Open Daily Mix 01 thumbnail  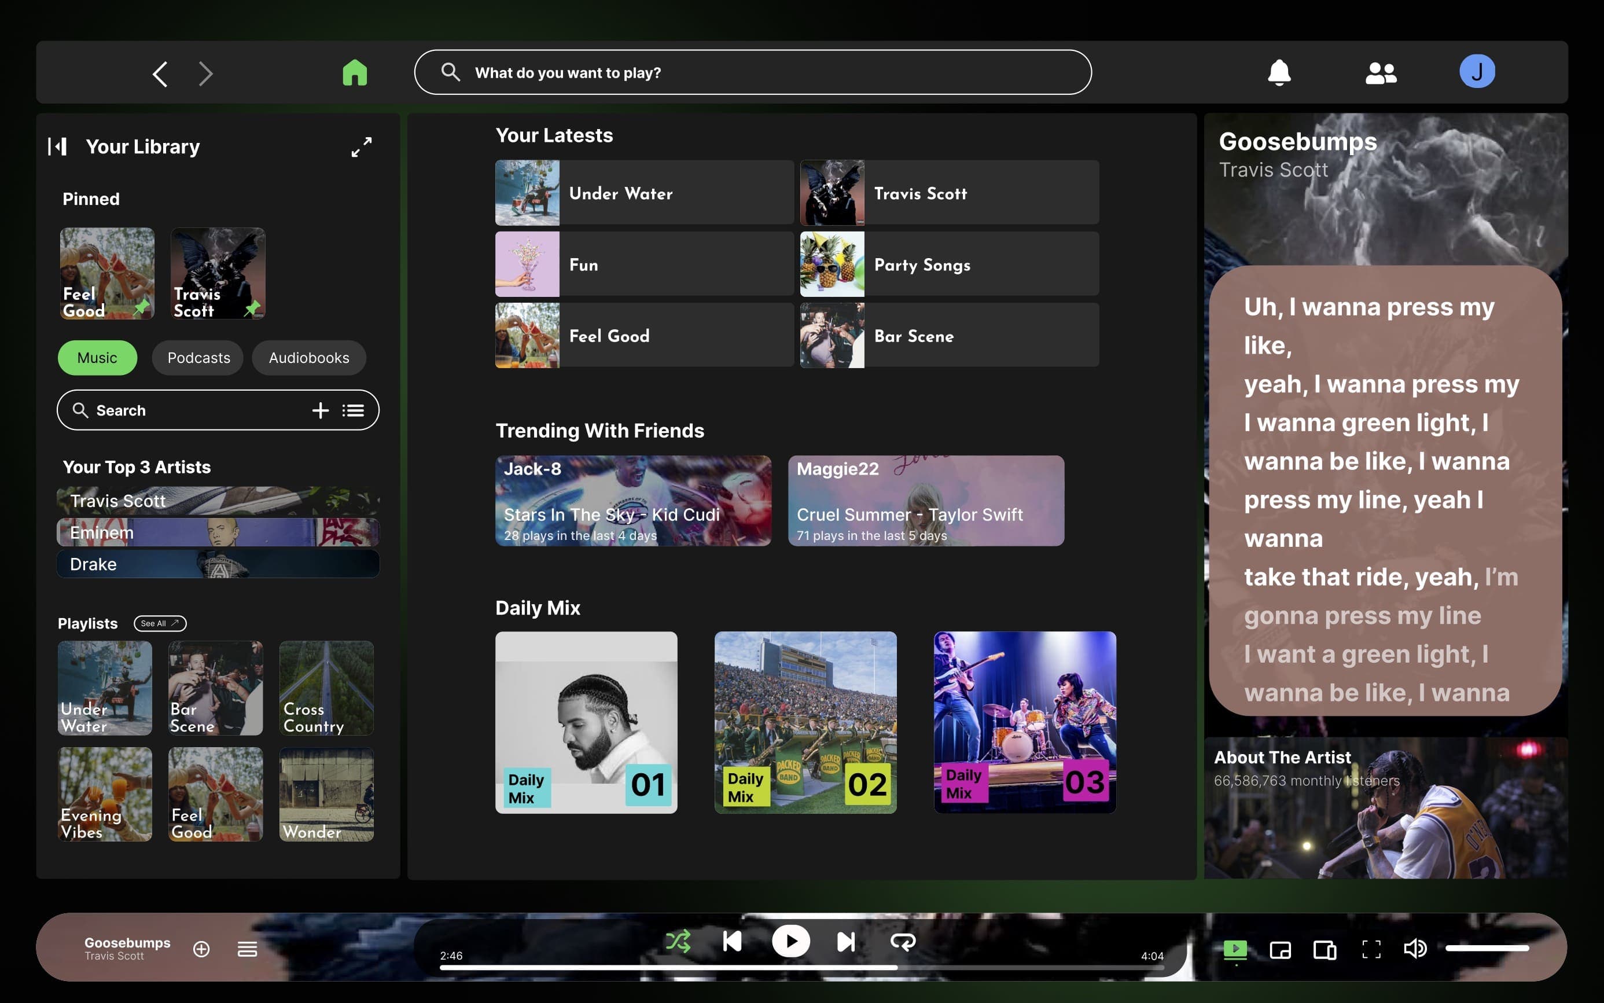coord(586,722)
